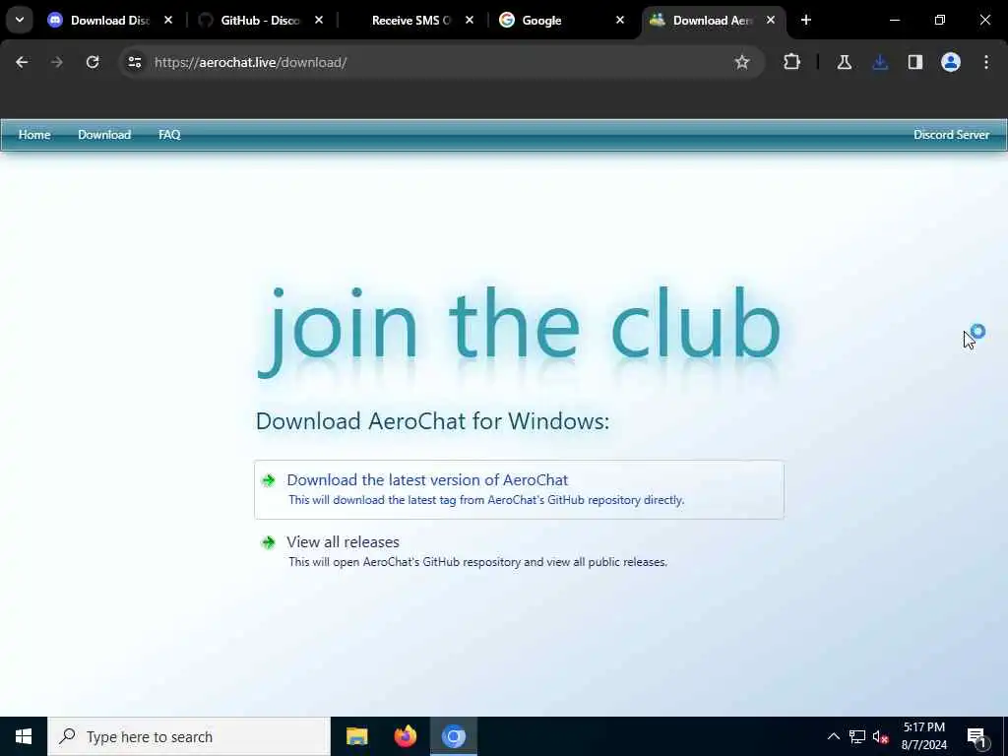
Task: Open the Windows Start menu
Action: pyautogui.click(x=24, y=736)
